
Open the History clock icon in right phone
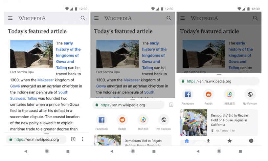point(251,141)
